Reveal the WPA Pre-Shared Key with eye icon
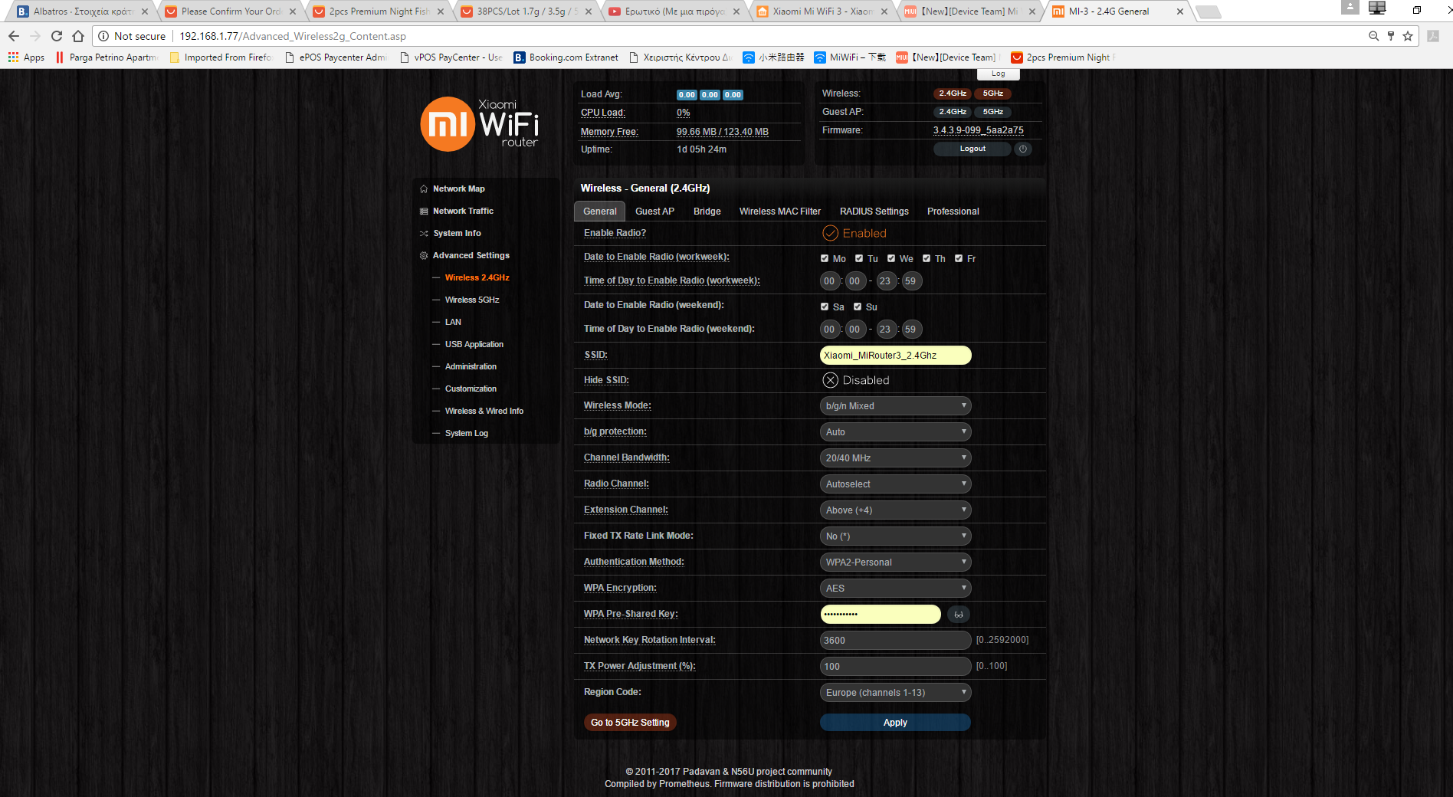This screenshot has height=797, width=1453. click(958, 614)
